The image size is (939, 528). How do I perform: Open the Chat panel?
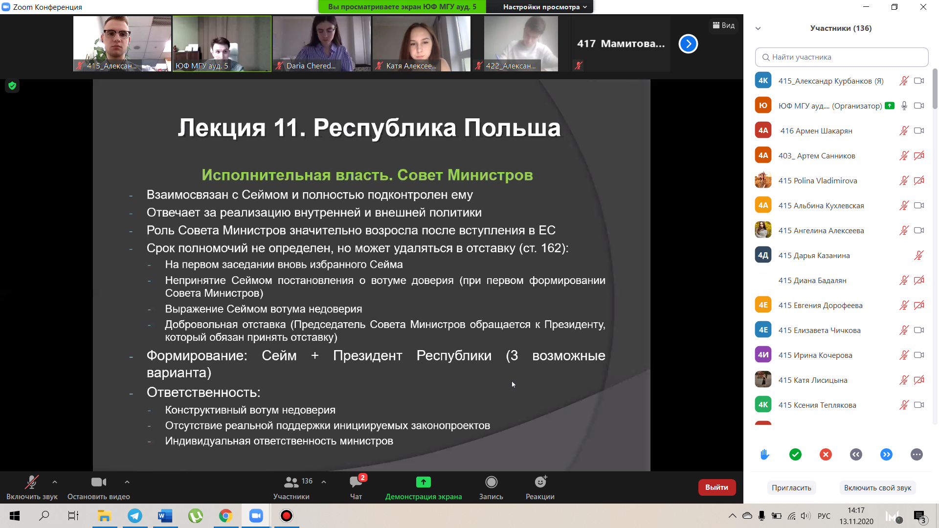coord(356,487)
